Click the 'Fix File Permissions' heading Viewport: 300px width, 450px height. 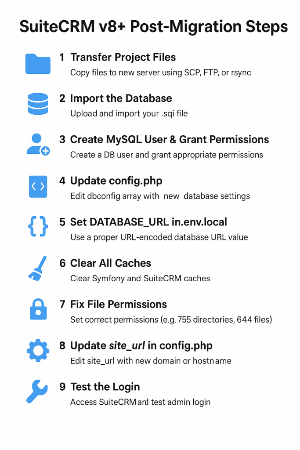[119, 304]
